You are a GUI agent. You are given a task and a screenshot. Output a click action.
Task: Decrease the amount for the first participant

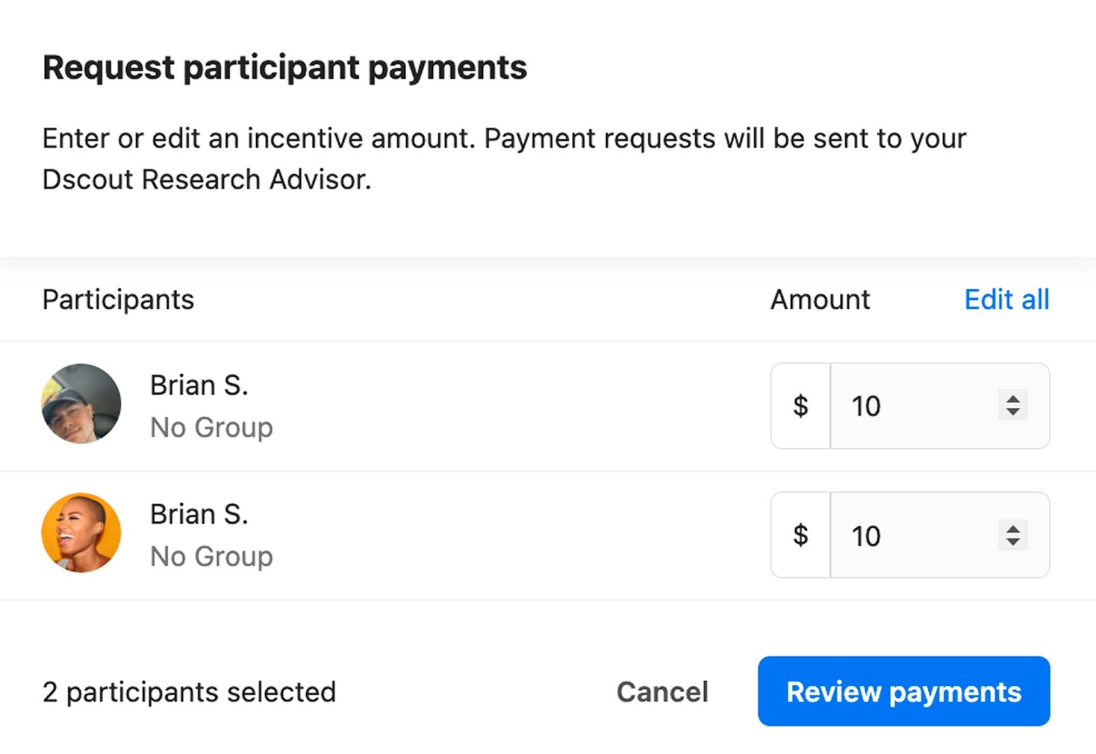coord(1013,413)
